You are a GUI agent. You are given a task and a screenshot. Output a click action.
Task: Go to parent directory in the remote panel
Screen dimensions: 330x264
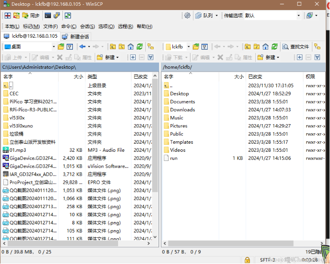point(248,47)
